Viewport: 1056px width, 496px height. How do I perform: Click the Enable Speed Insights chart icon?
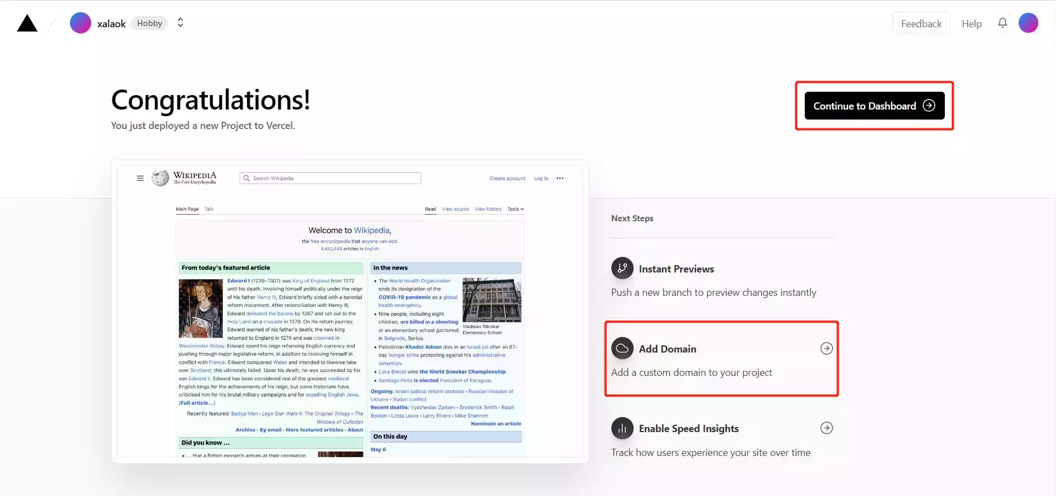point(622,428)
